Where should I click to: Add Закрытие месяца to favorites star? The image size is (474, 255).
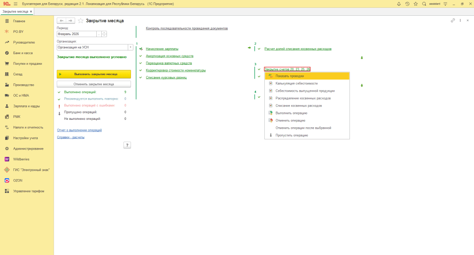pyautogui.click(x=81, y=20)
